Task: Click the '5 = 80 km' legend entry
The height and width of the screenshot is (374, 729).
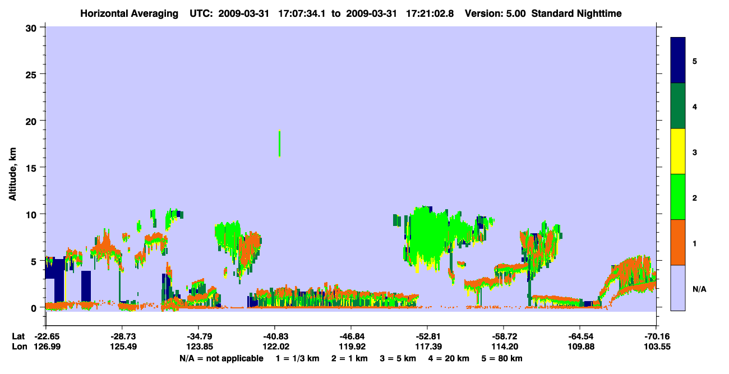Action: click(x=501, y=358)
